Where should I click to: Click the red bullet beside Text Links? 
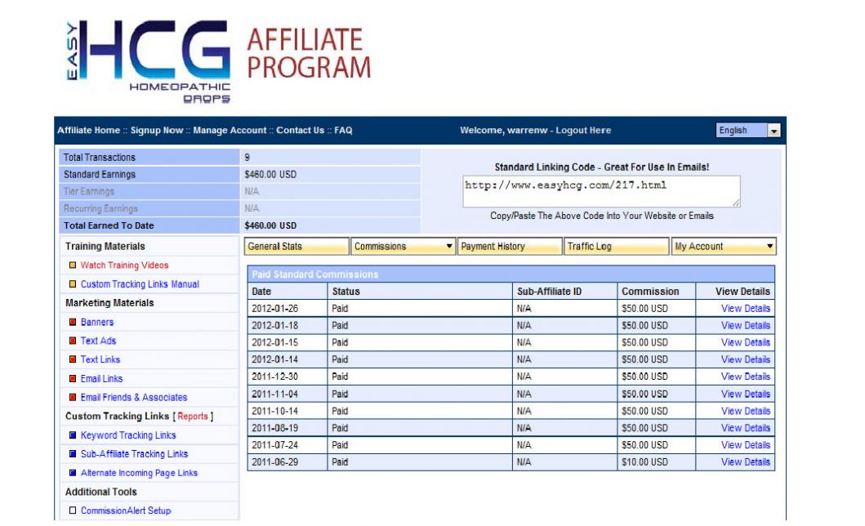pos(72,359)
